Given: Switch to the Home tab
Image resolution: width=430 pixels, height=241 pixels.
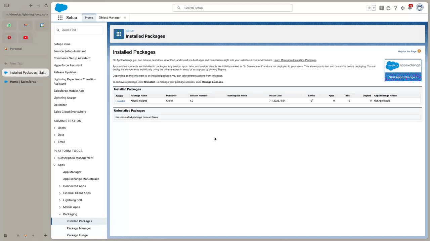Looking at the screenshot, I should click(89, 18).
